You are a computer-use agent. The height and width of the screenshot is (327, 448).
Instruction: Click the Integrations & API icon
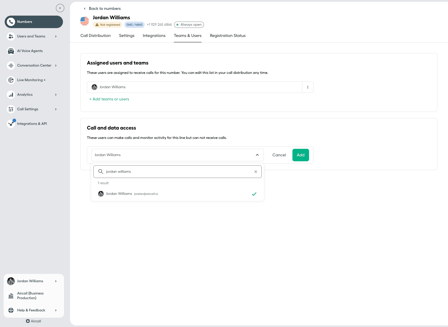(11, 124)
